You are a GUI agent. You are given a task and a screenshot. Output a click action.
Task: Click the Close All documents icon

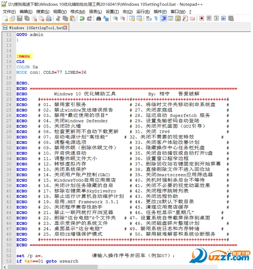coord(41,18)
